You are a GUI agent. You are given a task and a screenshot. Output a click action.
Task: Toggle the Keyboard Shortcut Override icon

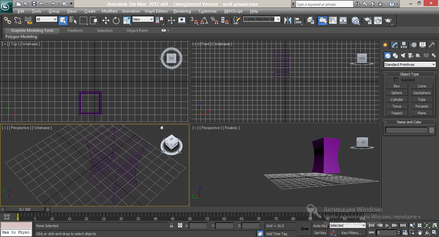(x=182, y=21)
